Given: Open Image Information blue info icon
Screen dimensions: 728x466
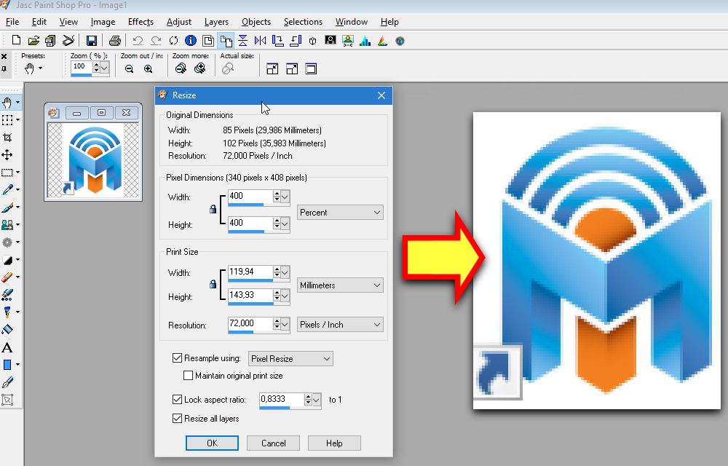Looking at the screenshot, I should [190, 40].
